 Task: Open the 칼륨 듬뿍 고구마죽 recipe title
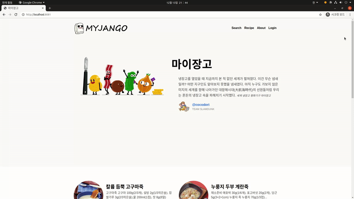pyautogui.click(x=125, y=187)
